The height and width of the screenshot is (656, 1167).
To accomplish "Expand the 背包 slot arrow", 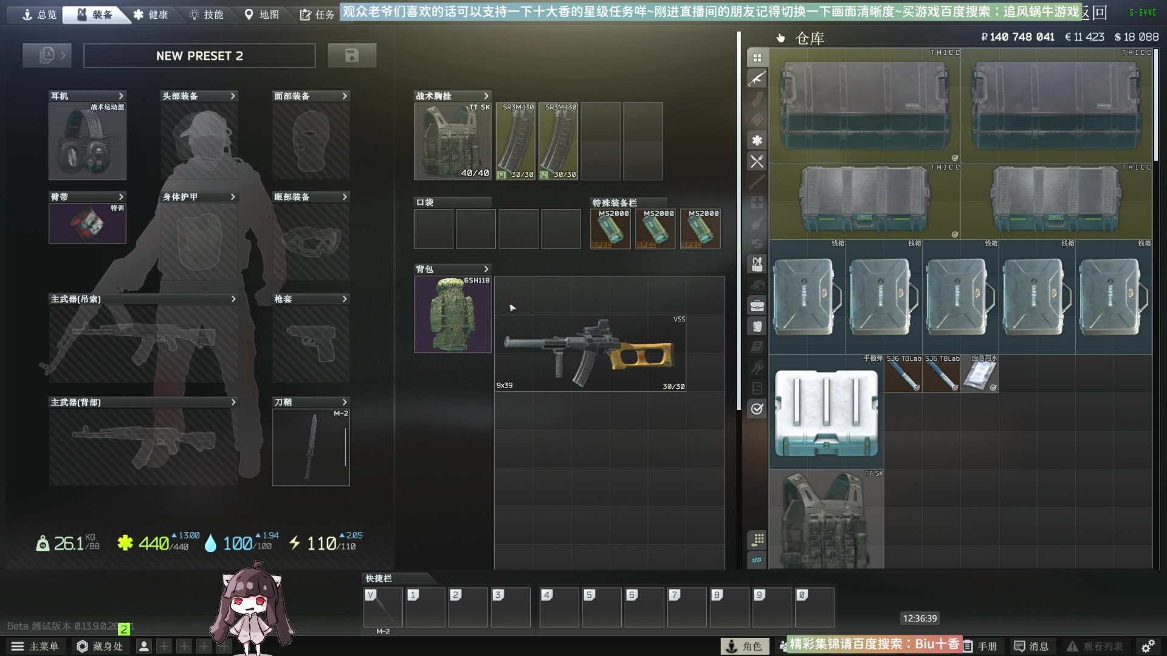I will tap(486, 269).
